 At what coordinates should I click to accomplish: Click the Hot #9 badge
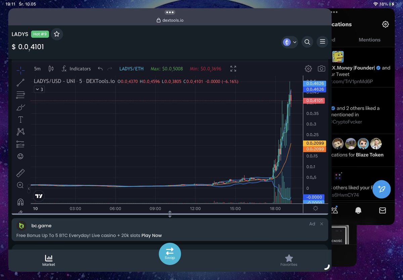click(40, 34)
